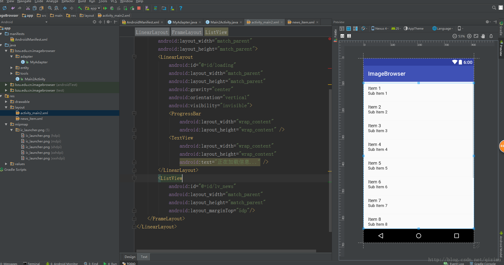This screenshot has width=504, height=265.
Task: Run app with green play icon
Action: (x=105, y=8)
